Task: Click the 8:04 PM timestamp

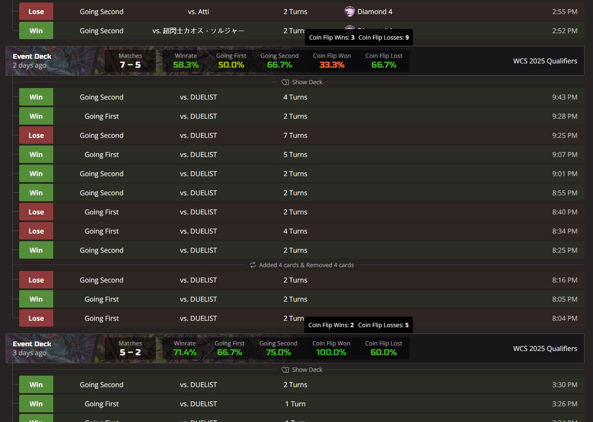Action: click(x=564, y=318)
